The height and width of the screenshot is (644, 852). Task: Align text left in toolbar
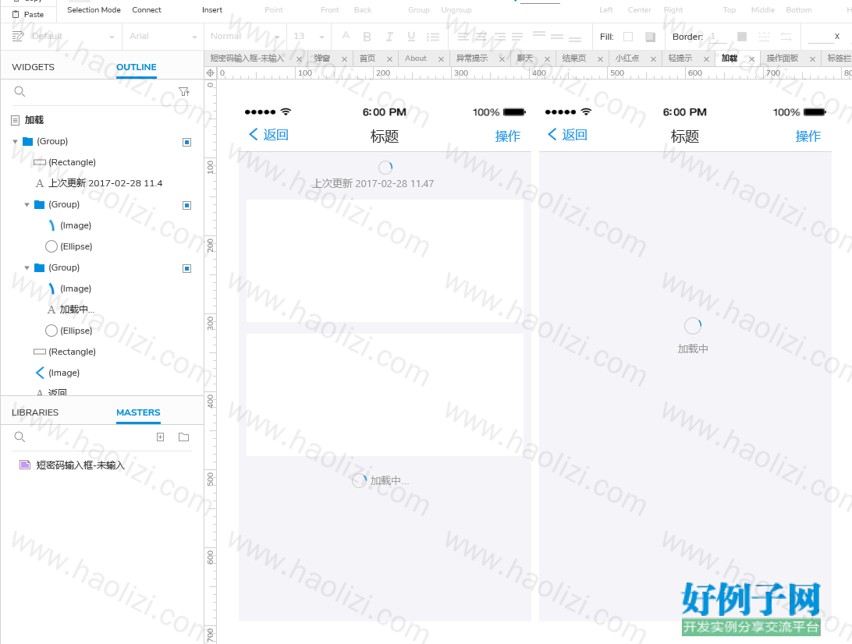[x=463, y=37]
